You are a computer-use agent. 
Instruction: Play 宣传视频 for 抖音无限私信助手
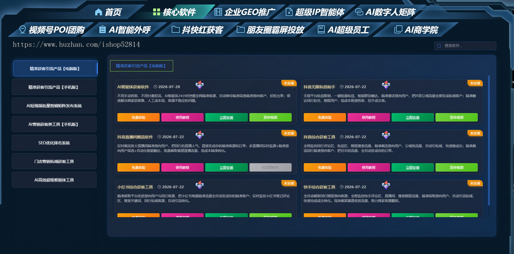tap(457, 117)
